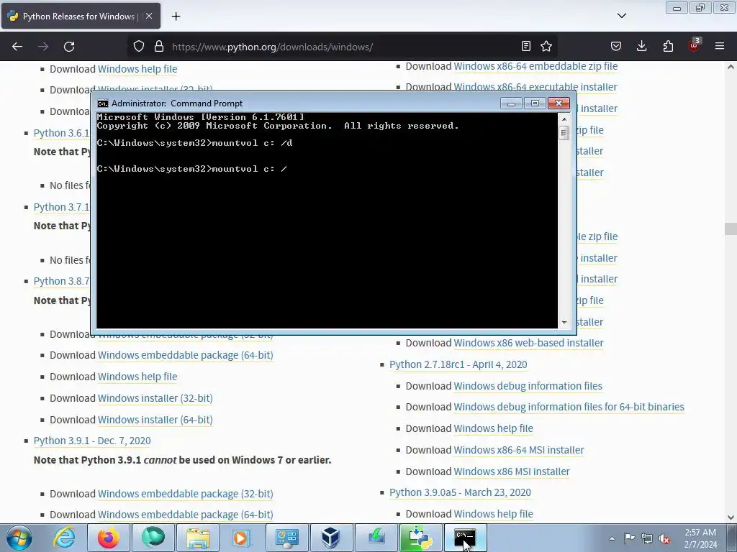Viewport: 737px width, 552px height.
Task: Open Windows Media Player taskbar icon
Action: 241,538
